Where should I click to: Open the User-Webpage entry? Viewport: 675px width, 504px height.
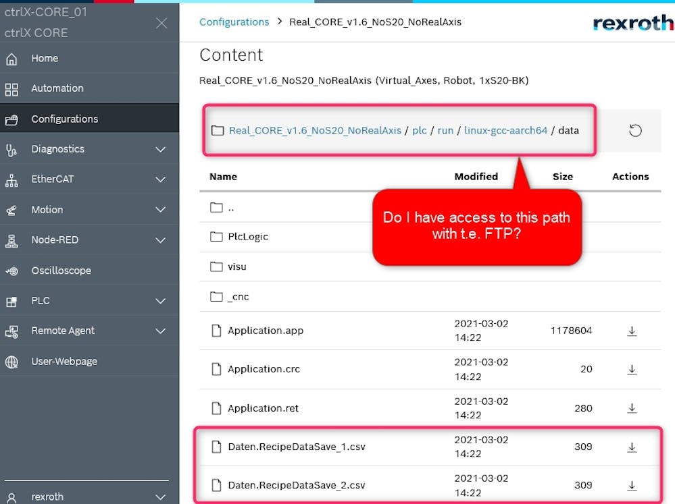[x=64, y=362]
